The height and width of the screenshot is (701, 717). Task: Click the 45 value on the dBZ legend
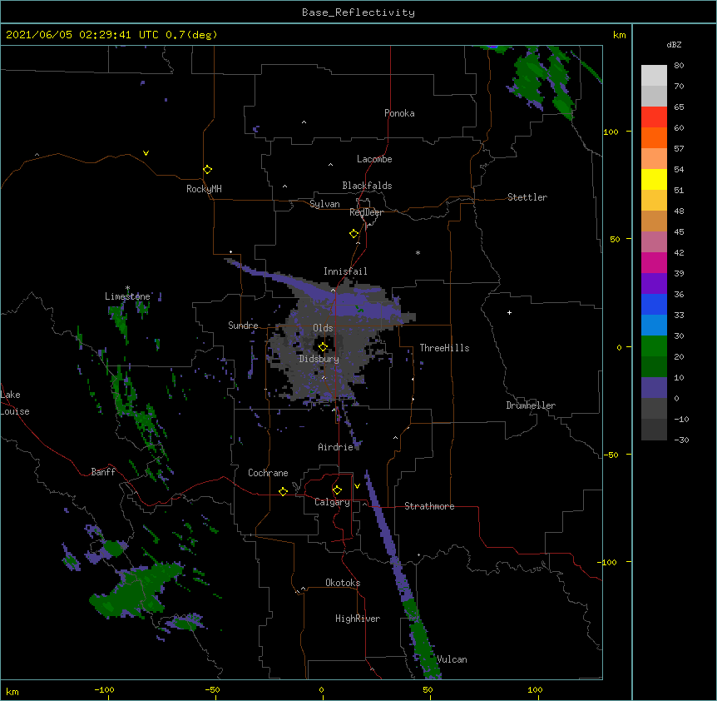(679, 232)
